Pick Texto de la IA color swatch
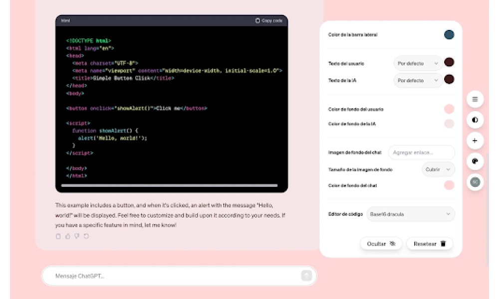This screenshot has height=299, width=499. (449, 79)
